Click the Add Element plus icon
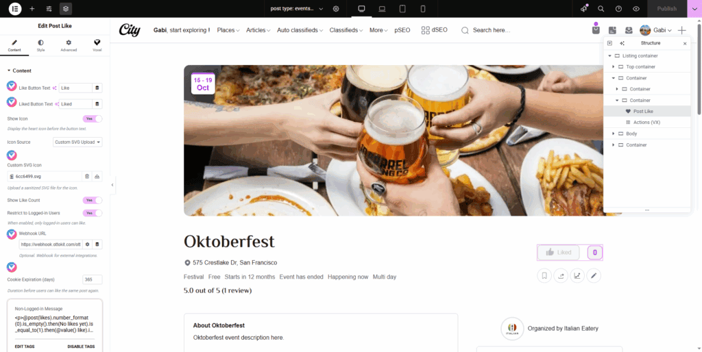 32,8
